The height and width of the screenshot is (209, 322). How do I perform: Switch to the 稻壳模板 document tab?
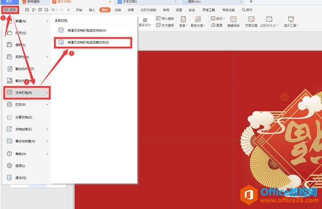tap(34, 2)
